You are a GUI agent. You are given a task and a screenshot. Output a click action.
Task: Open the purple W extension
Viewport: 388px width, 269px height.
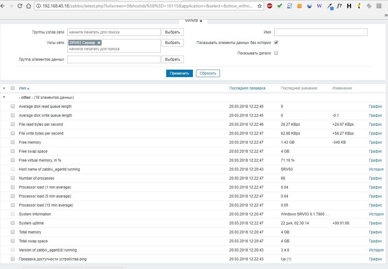tap(319, 6)
